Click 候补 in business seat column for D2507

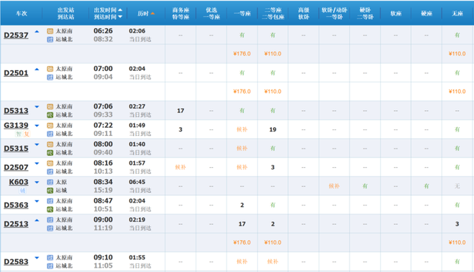pyautogui.click(x=181, y=167)
